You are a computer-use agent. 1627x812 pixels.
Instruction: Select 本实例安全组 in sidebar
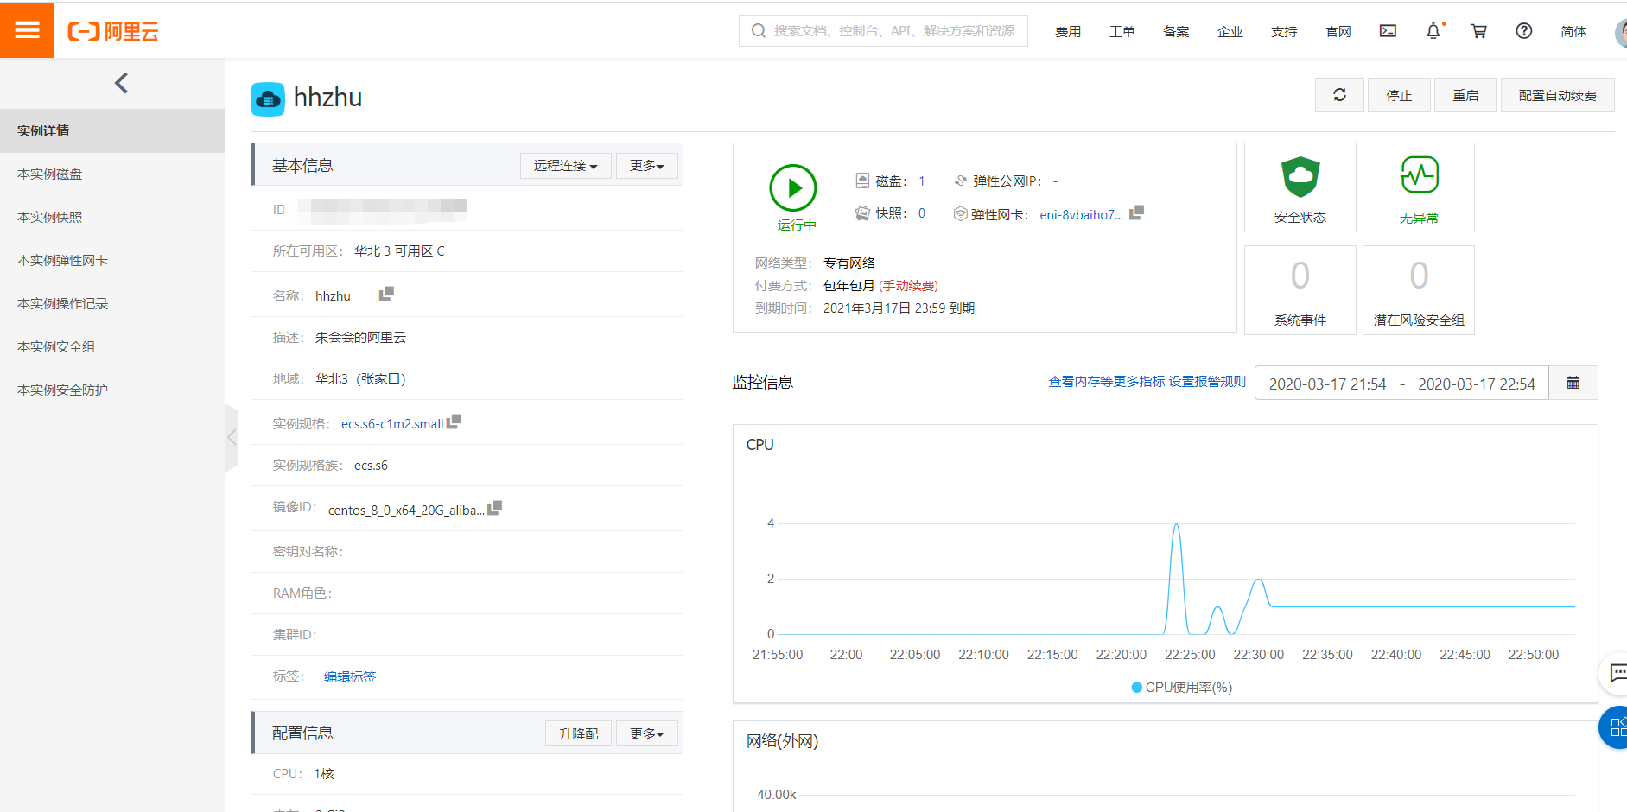112,346
